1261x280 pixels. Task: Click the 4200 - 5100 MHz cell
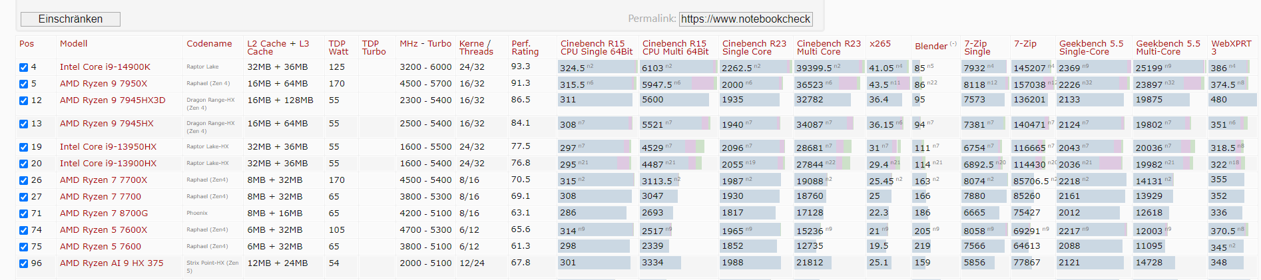pos(425,213)
